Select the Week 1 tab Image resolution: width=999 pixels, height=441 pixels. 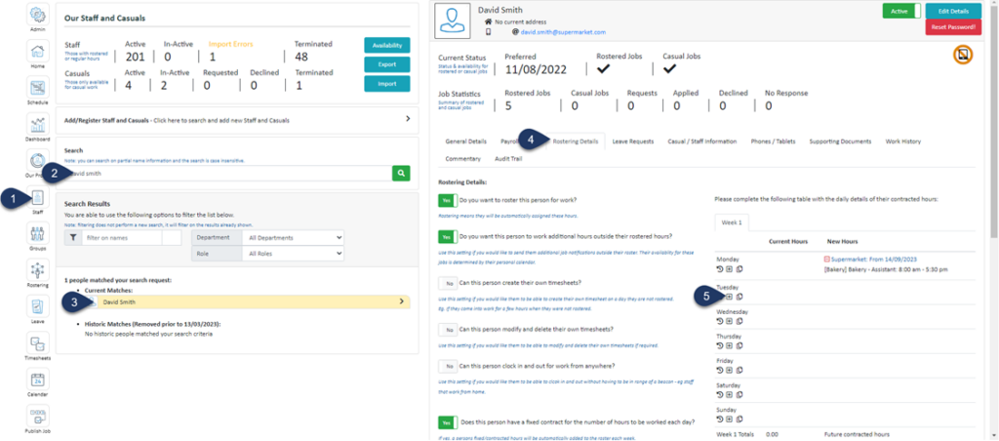[x=732, y=223]
